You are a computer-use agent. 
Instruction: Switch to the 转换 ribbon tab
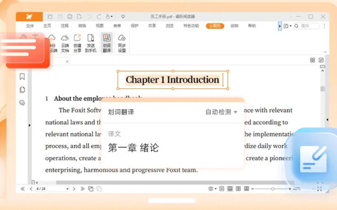click(x=82, y=26)
